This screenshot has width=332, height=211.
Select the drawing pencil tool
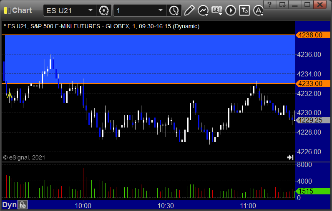(x=189, y=10)
